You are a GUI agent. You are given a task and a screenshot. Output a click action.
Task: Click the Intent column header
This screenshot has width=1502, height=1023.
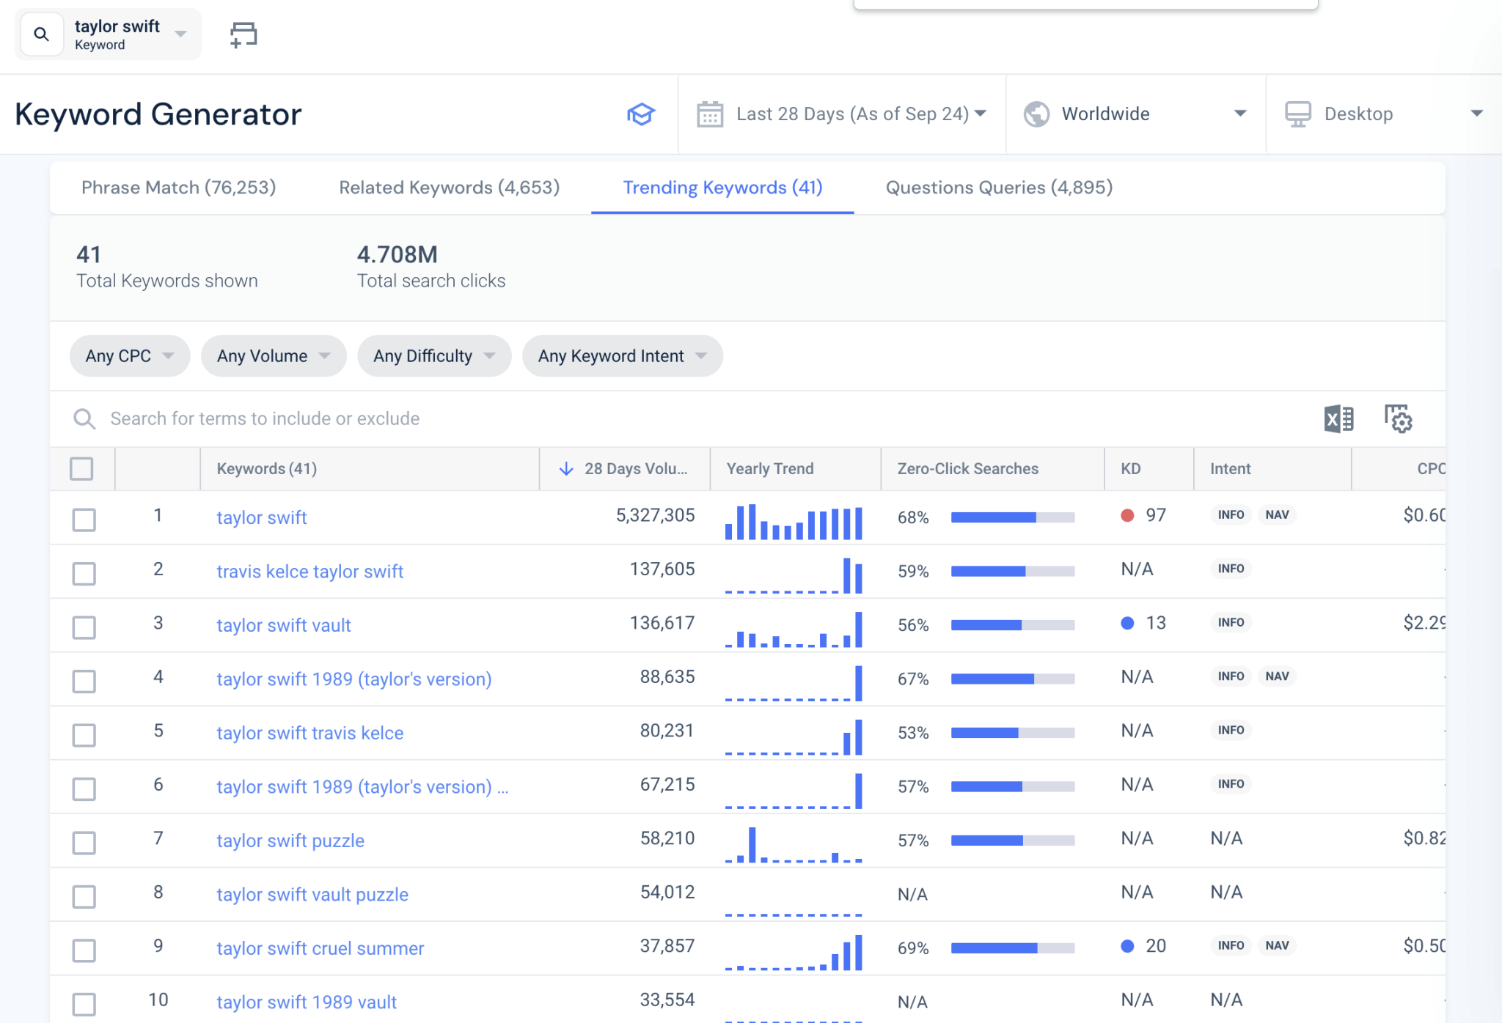click(1230, 469)
